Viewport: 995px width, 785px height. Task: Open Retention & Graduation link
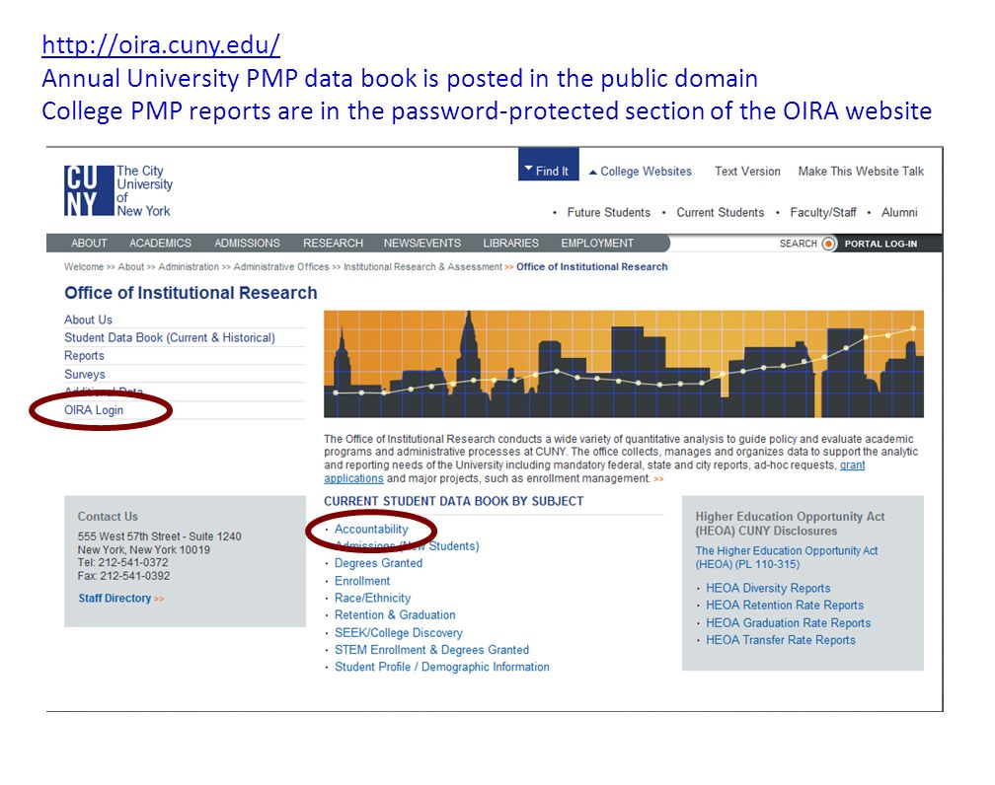[395, 615]
